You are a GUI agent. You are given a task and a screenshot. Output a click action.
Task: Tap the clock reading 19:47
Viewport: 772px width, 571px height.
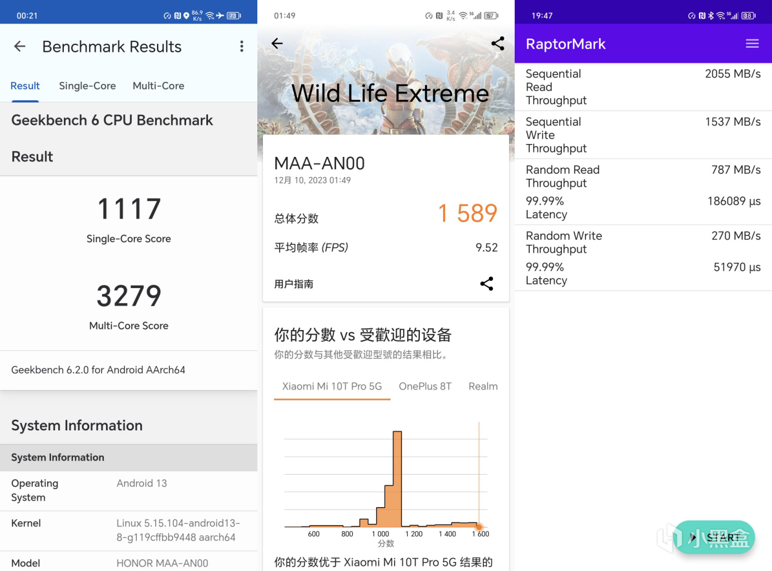pos(542,16)
